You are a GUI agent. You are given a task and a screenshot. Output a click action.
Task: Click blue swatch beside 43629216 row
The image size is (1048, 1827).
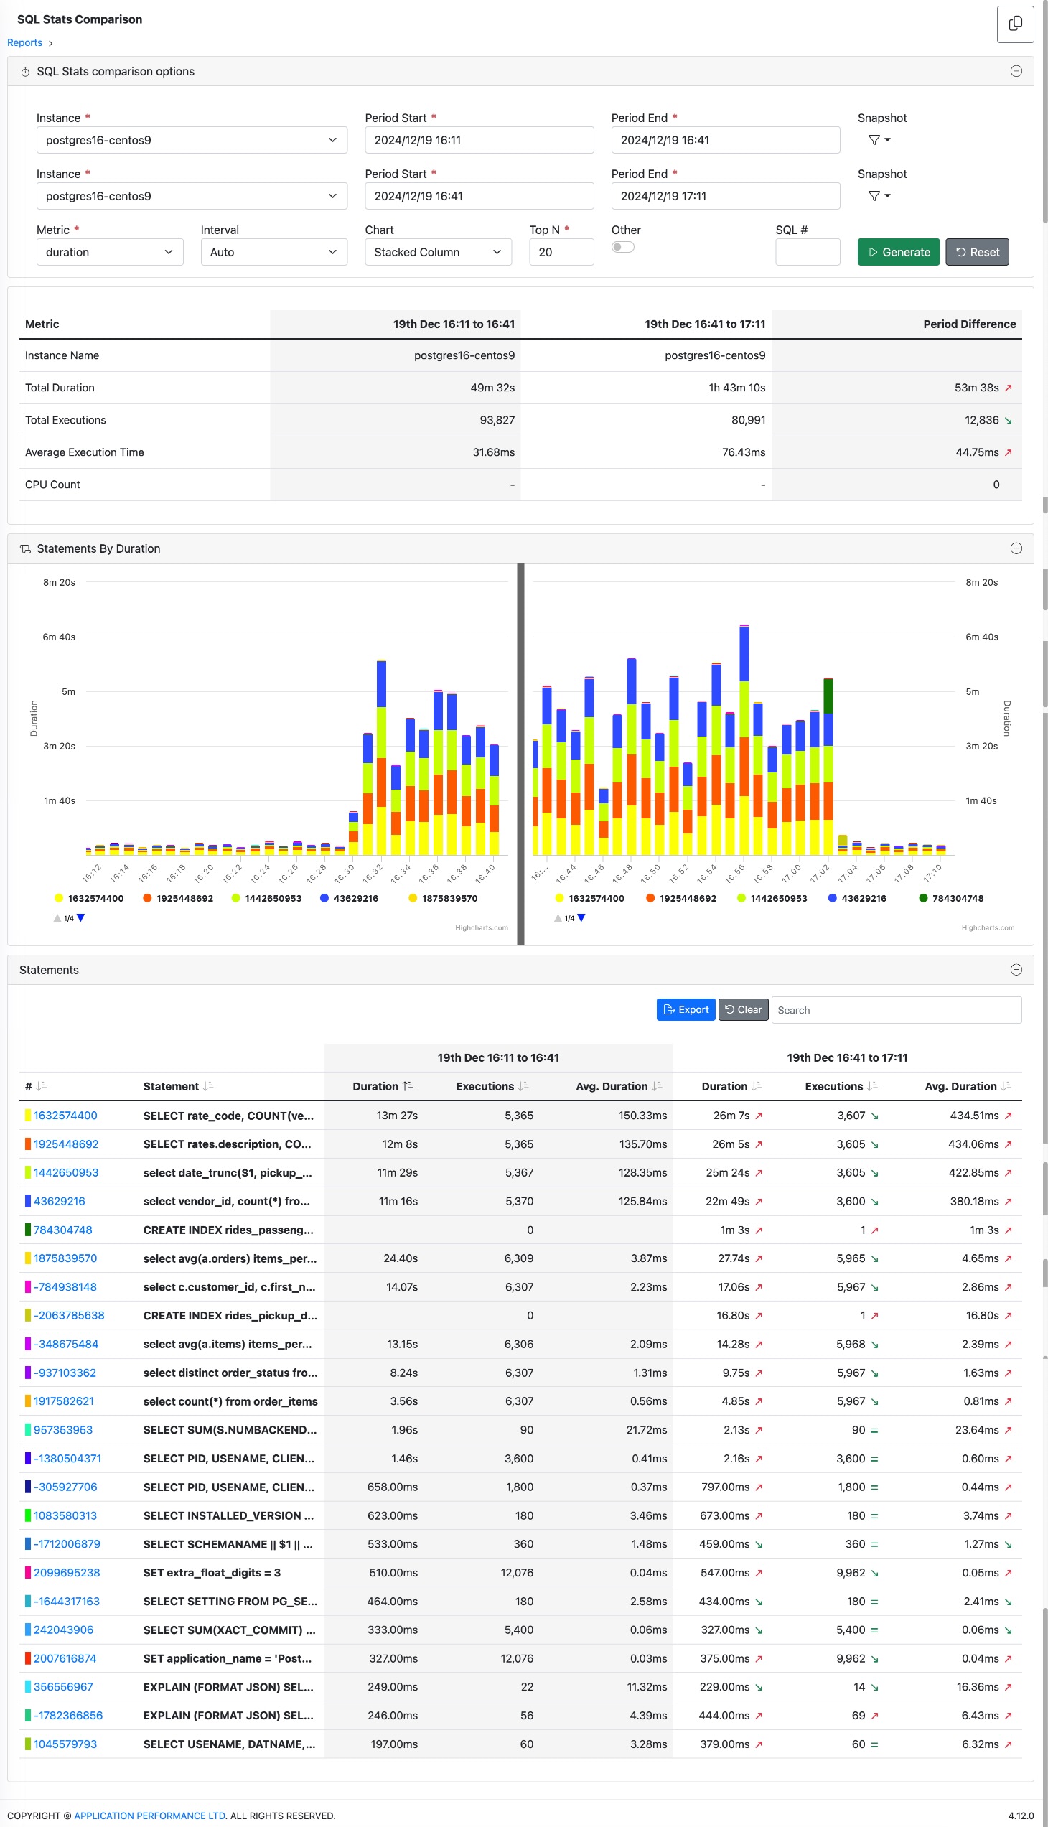coord(28,1200)
